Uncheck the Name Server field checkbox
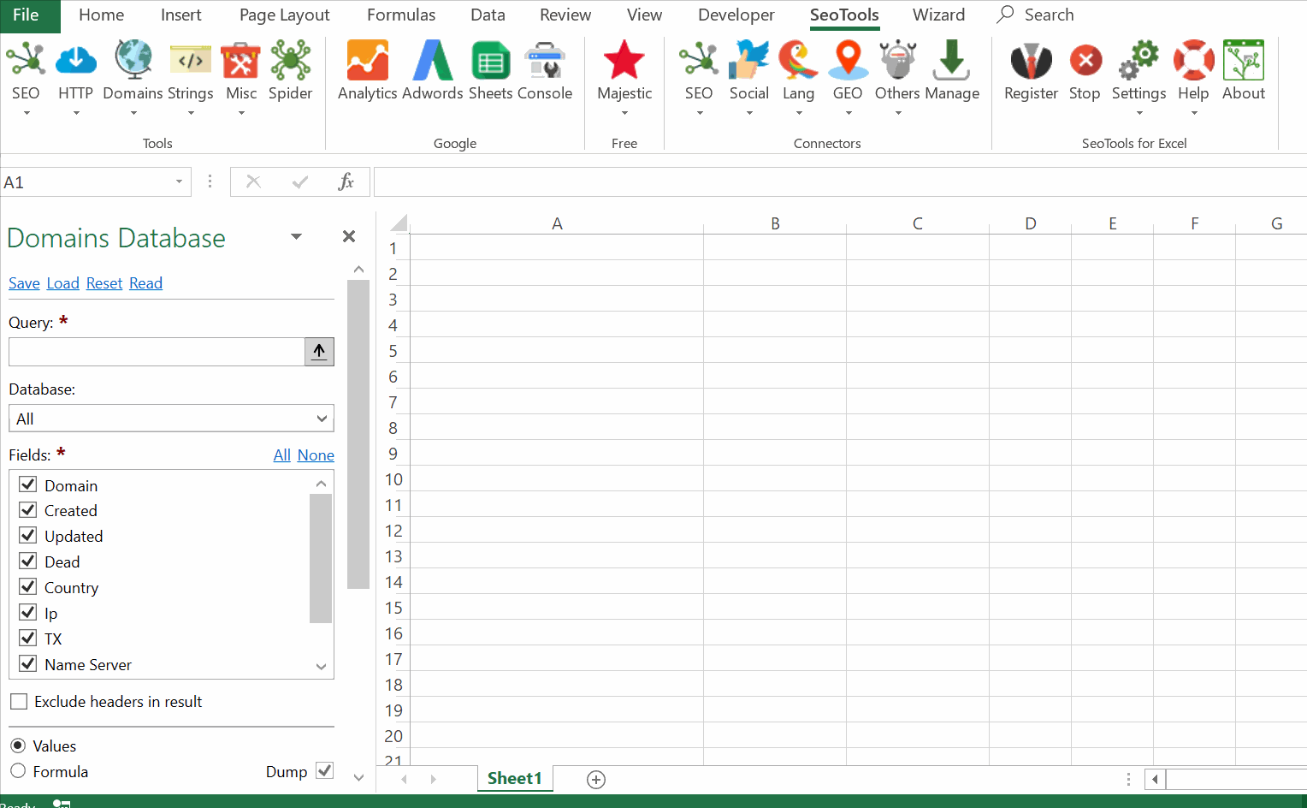The image size is (1307, 808). point(28,664)
